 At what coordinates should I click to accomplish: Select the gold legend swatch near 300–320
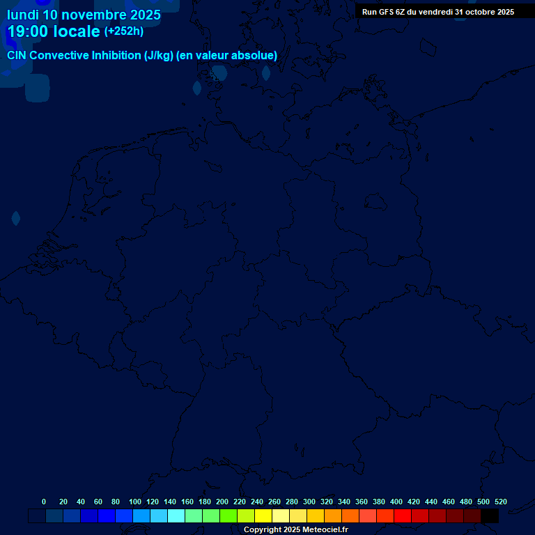point(316,516)
